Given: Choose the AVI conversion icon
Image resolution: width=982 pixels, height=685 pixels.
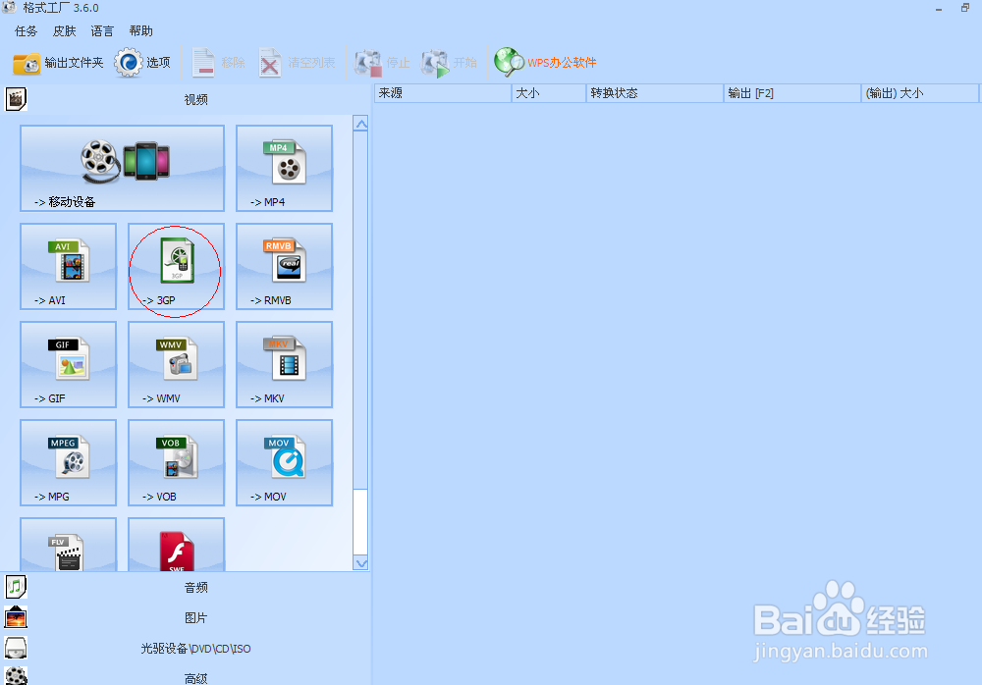Looking at the screenshot, I should (x=69, y=267).
